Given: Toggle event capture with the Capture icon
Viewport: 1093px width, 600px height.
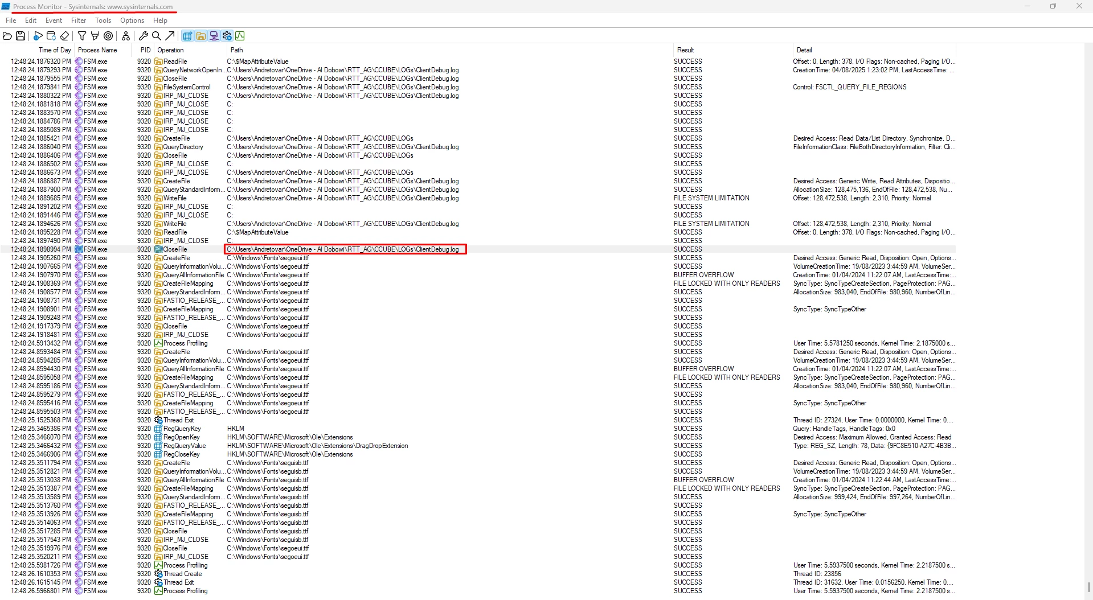Looking at the screenshot, I should click(38, 36).
